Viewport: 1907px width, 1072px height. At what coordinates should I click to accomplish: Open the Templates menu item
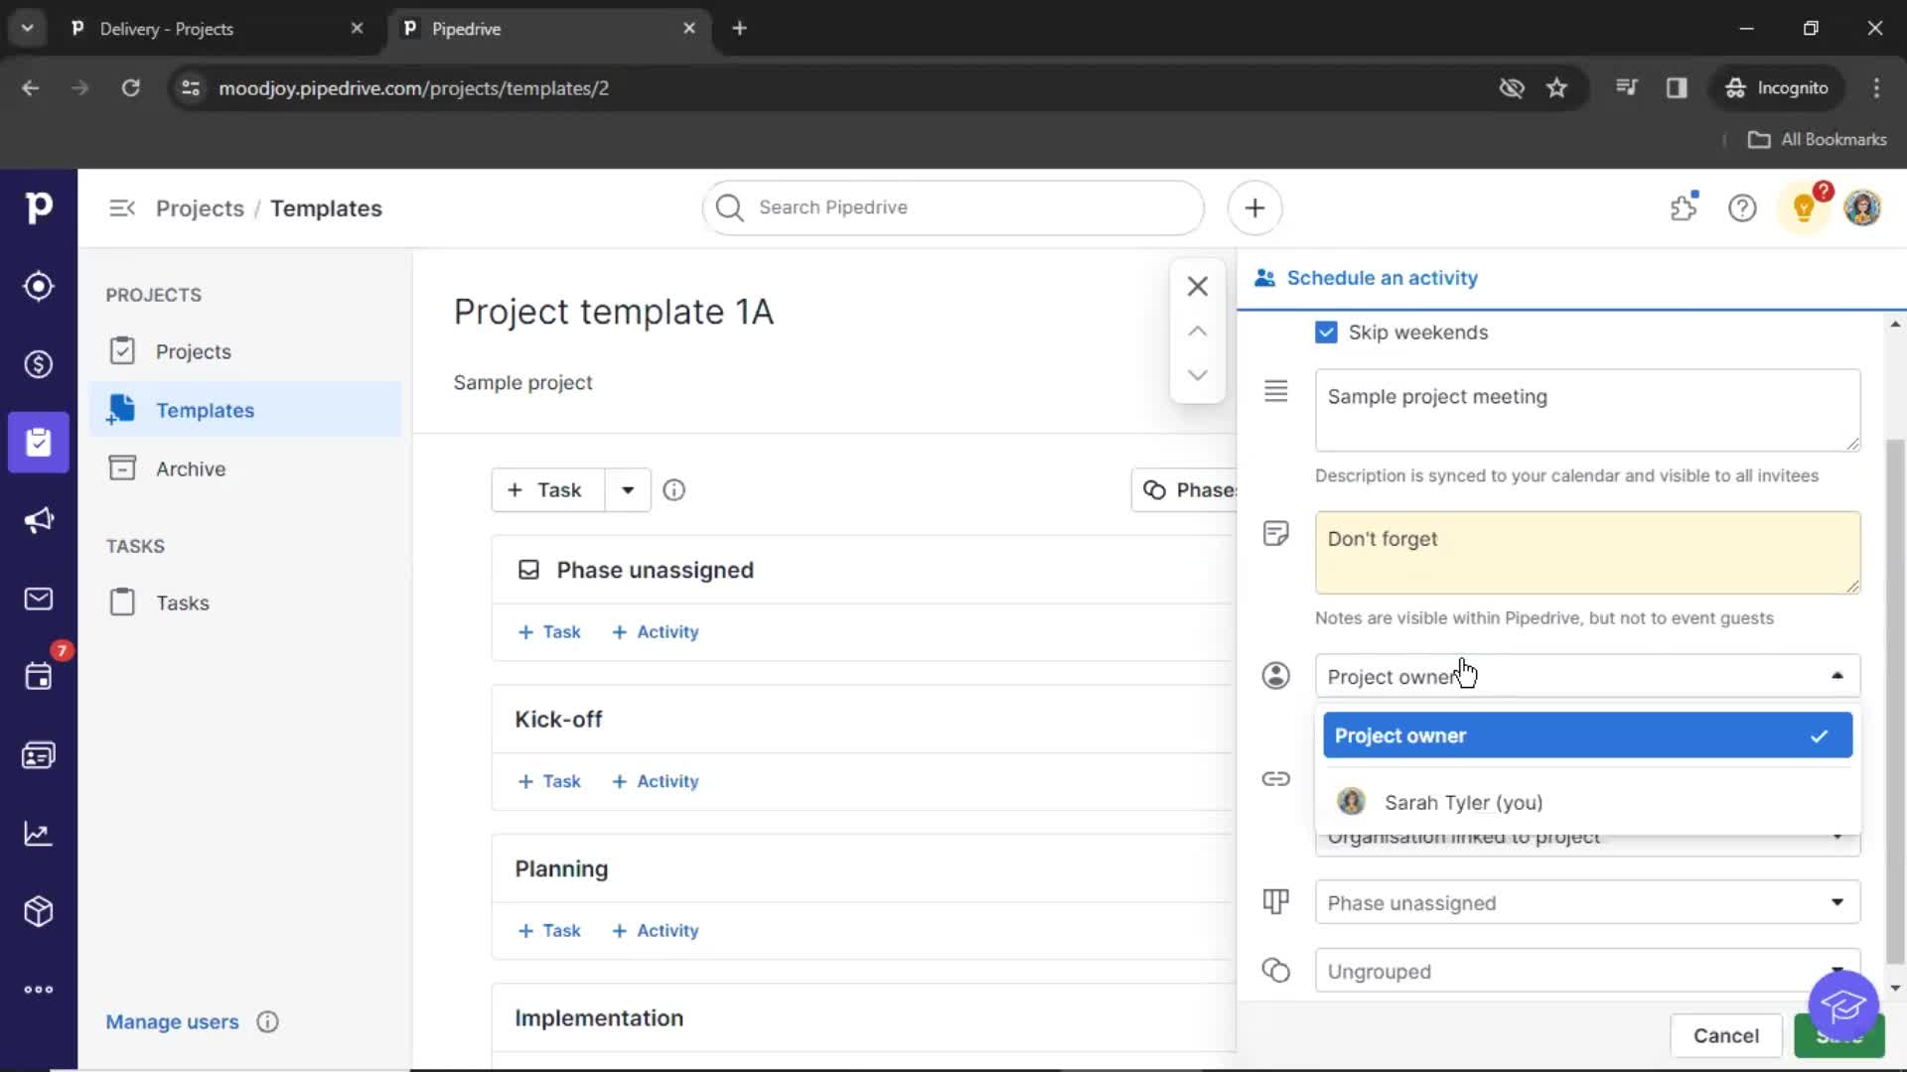205,410
